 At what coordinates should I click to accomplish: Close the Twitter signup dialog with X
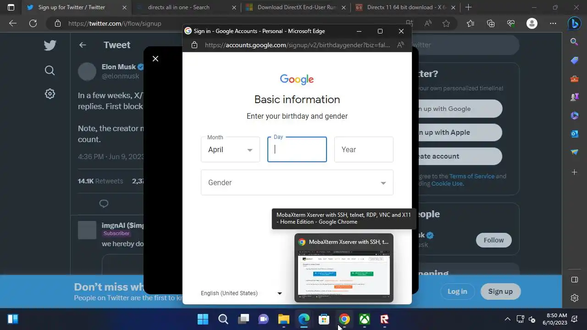tap(155, 59)
